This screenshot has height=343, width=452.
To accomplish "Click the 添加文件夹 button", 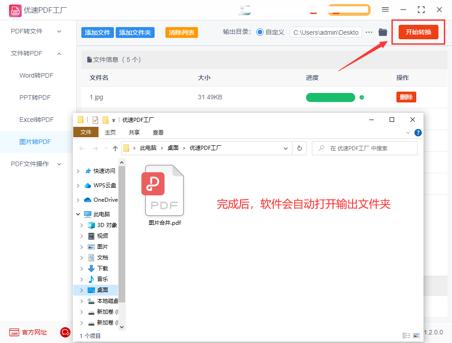I will [x=135, y=32].
